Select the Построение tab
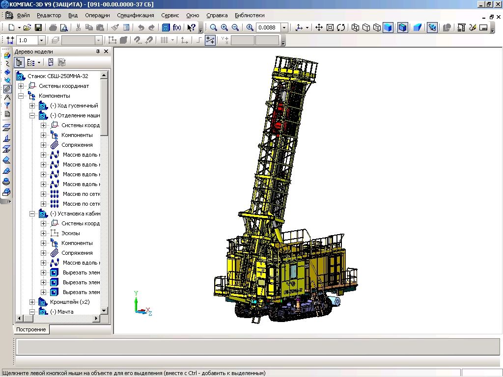The width and height of the screenshot is (503, 377). (x=31, y=329)
